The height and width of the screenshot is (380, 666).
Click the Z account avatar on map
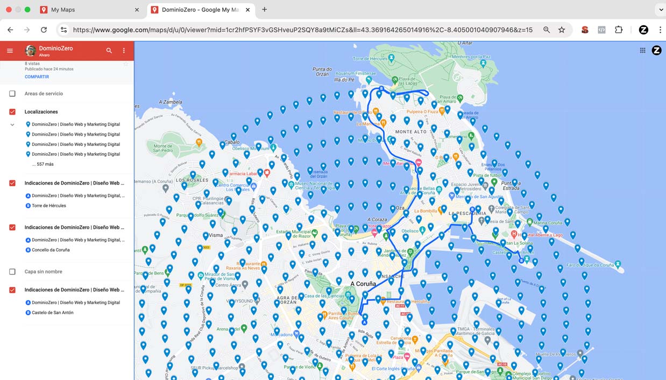[x=656, y=51]
